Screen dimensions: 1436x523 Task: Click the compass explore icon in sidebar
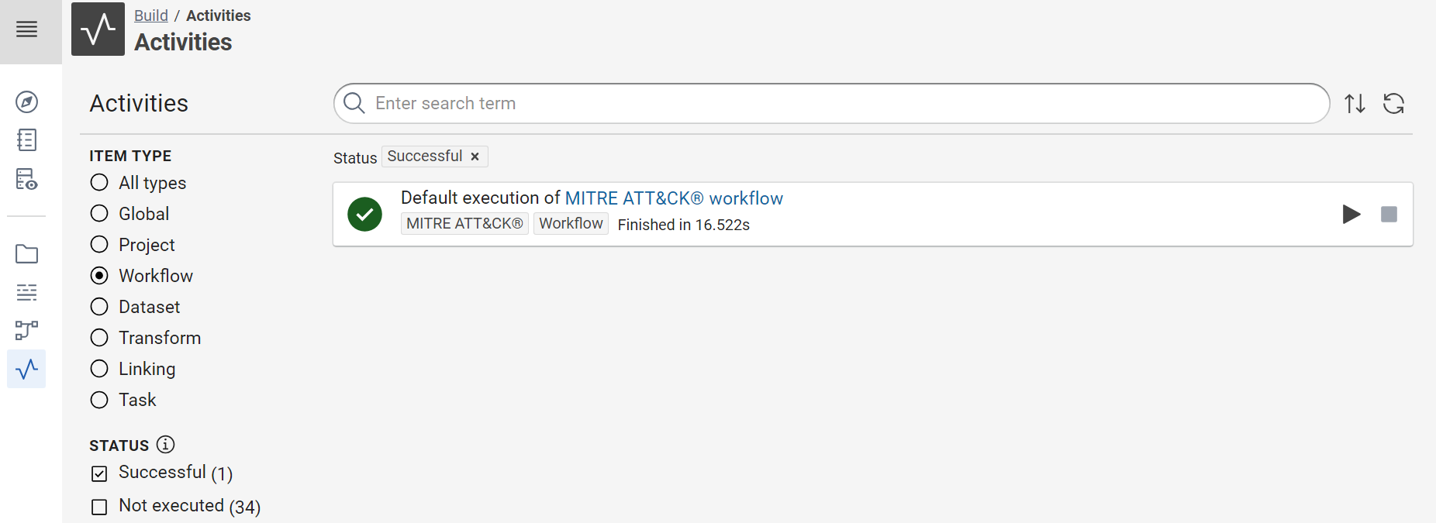[x=27, y=102]
